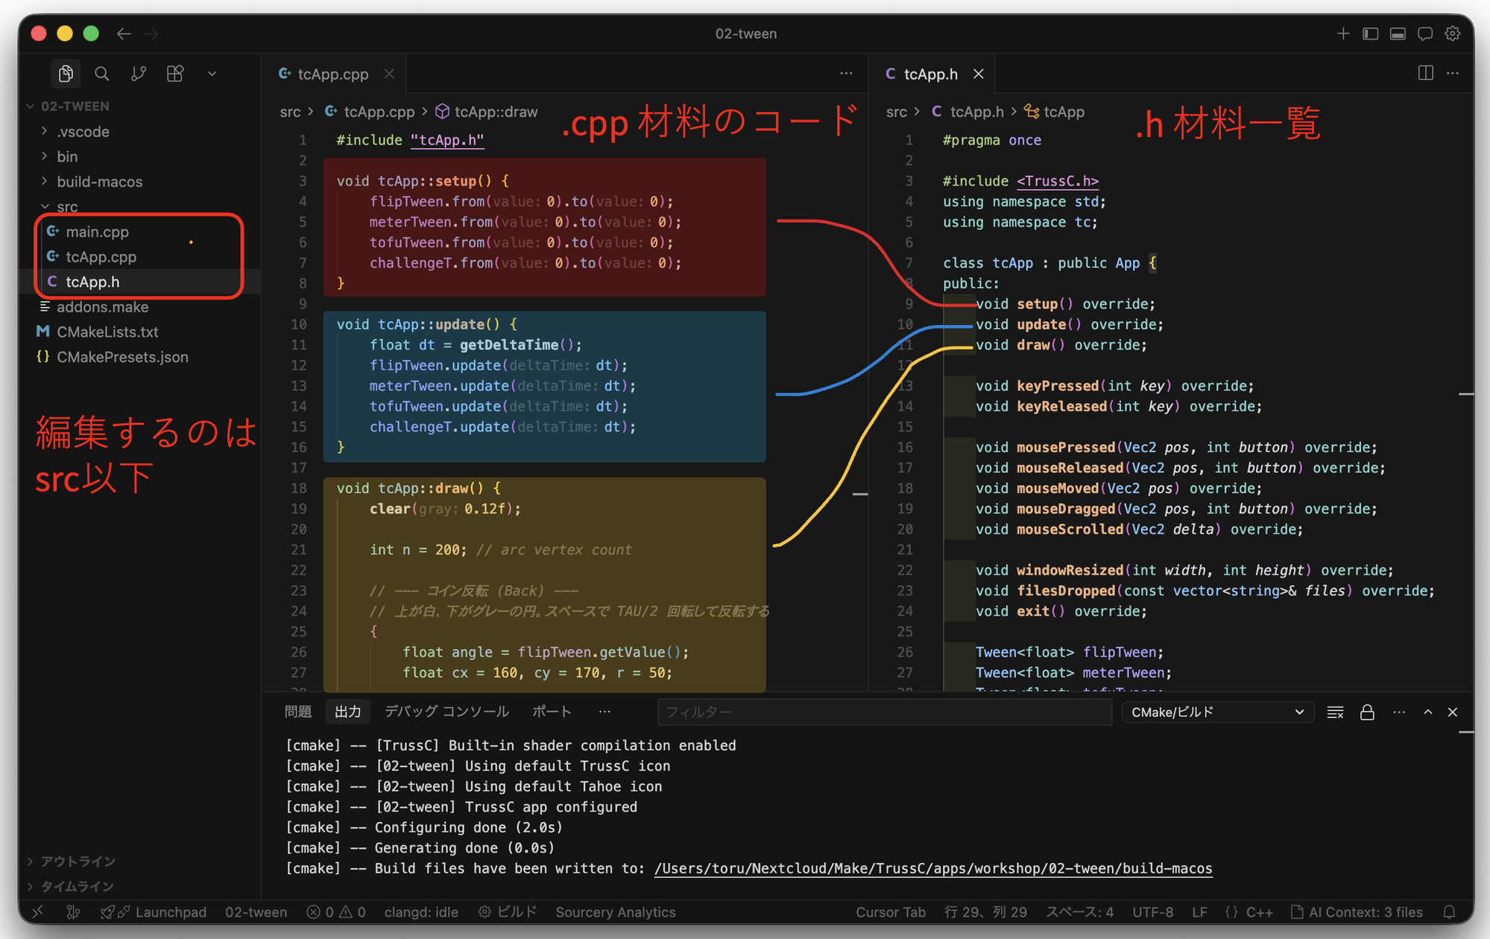Go back with the left arrow

124,34
